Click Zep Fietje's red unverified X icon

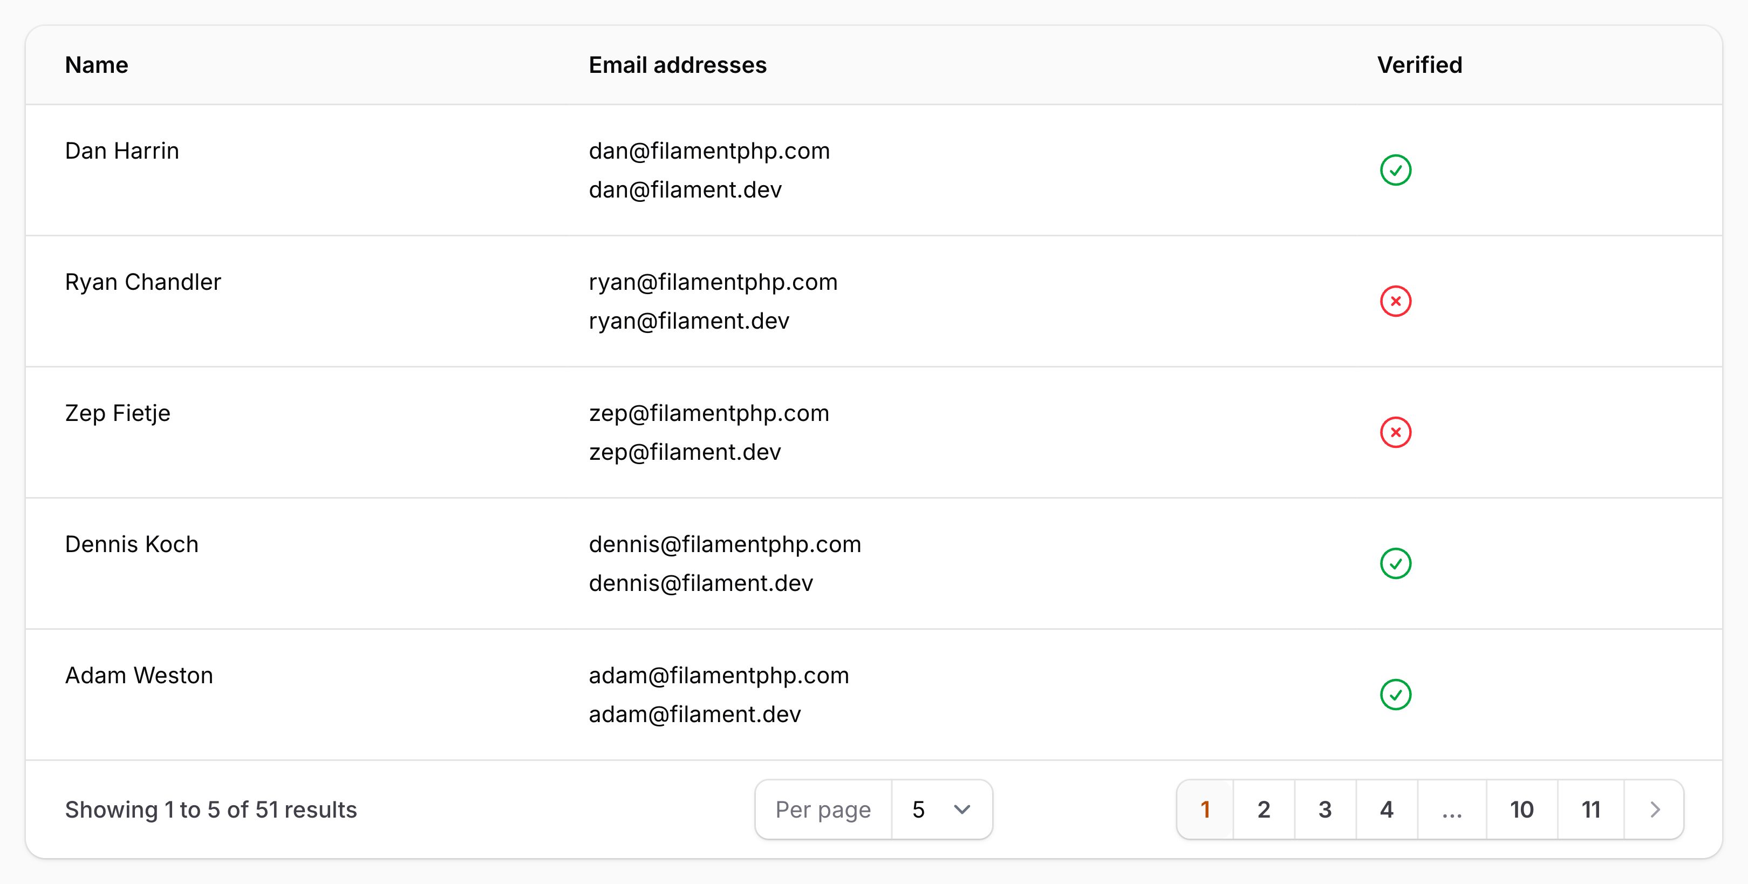click(1395, 432)
